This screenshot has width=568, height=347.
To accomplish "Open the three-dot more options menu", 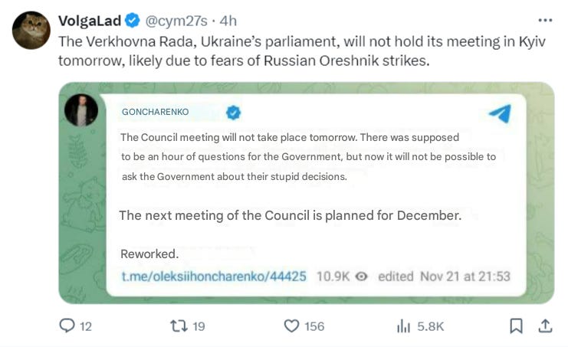I will point(545,21).
